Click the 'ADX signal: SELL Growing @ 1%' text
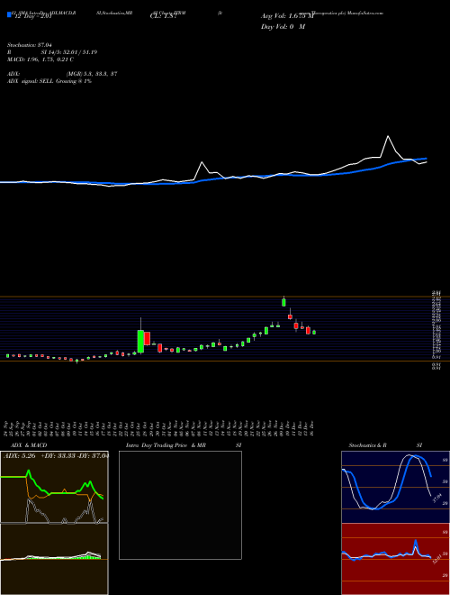This screenshot has height=595, width=450. point(49,81)
